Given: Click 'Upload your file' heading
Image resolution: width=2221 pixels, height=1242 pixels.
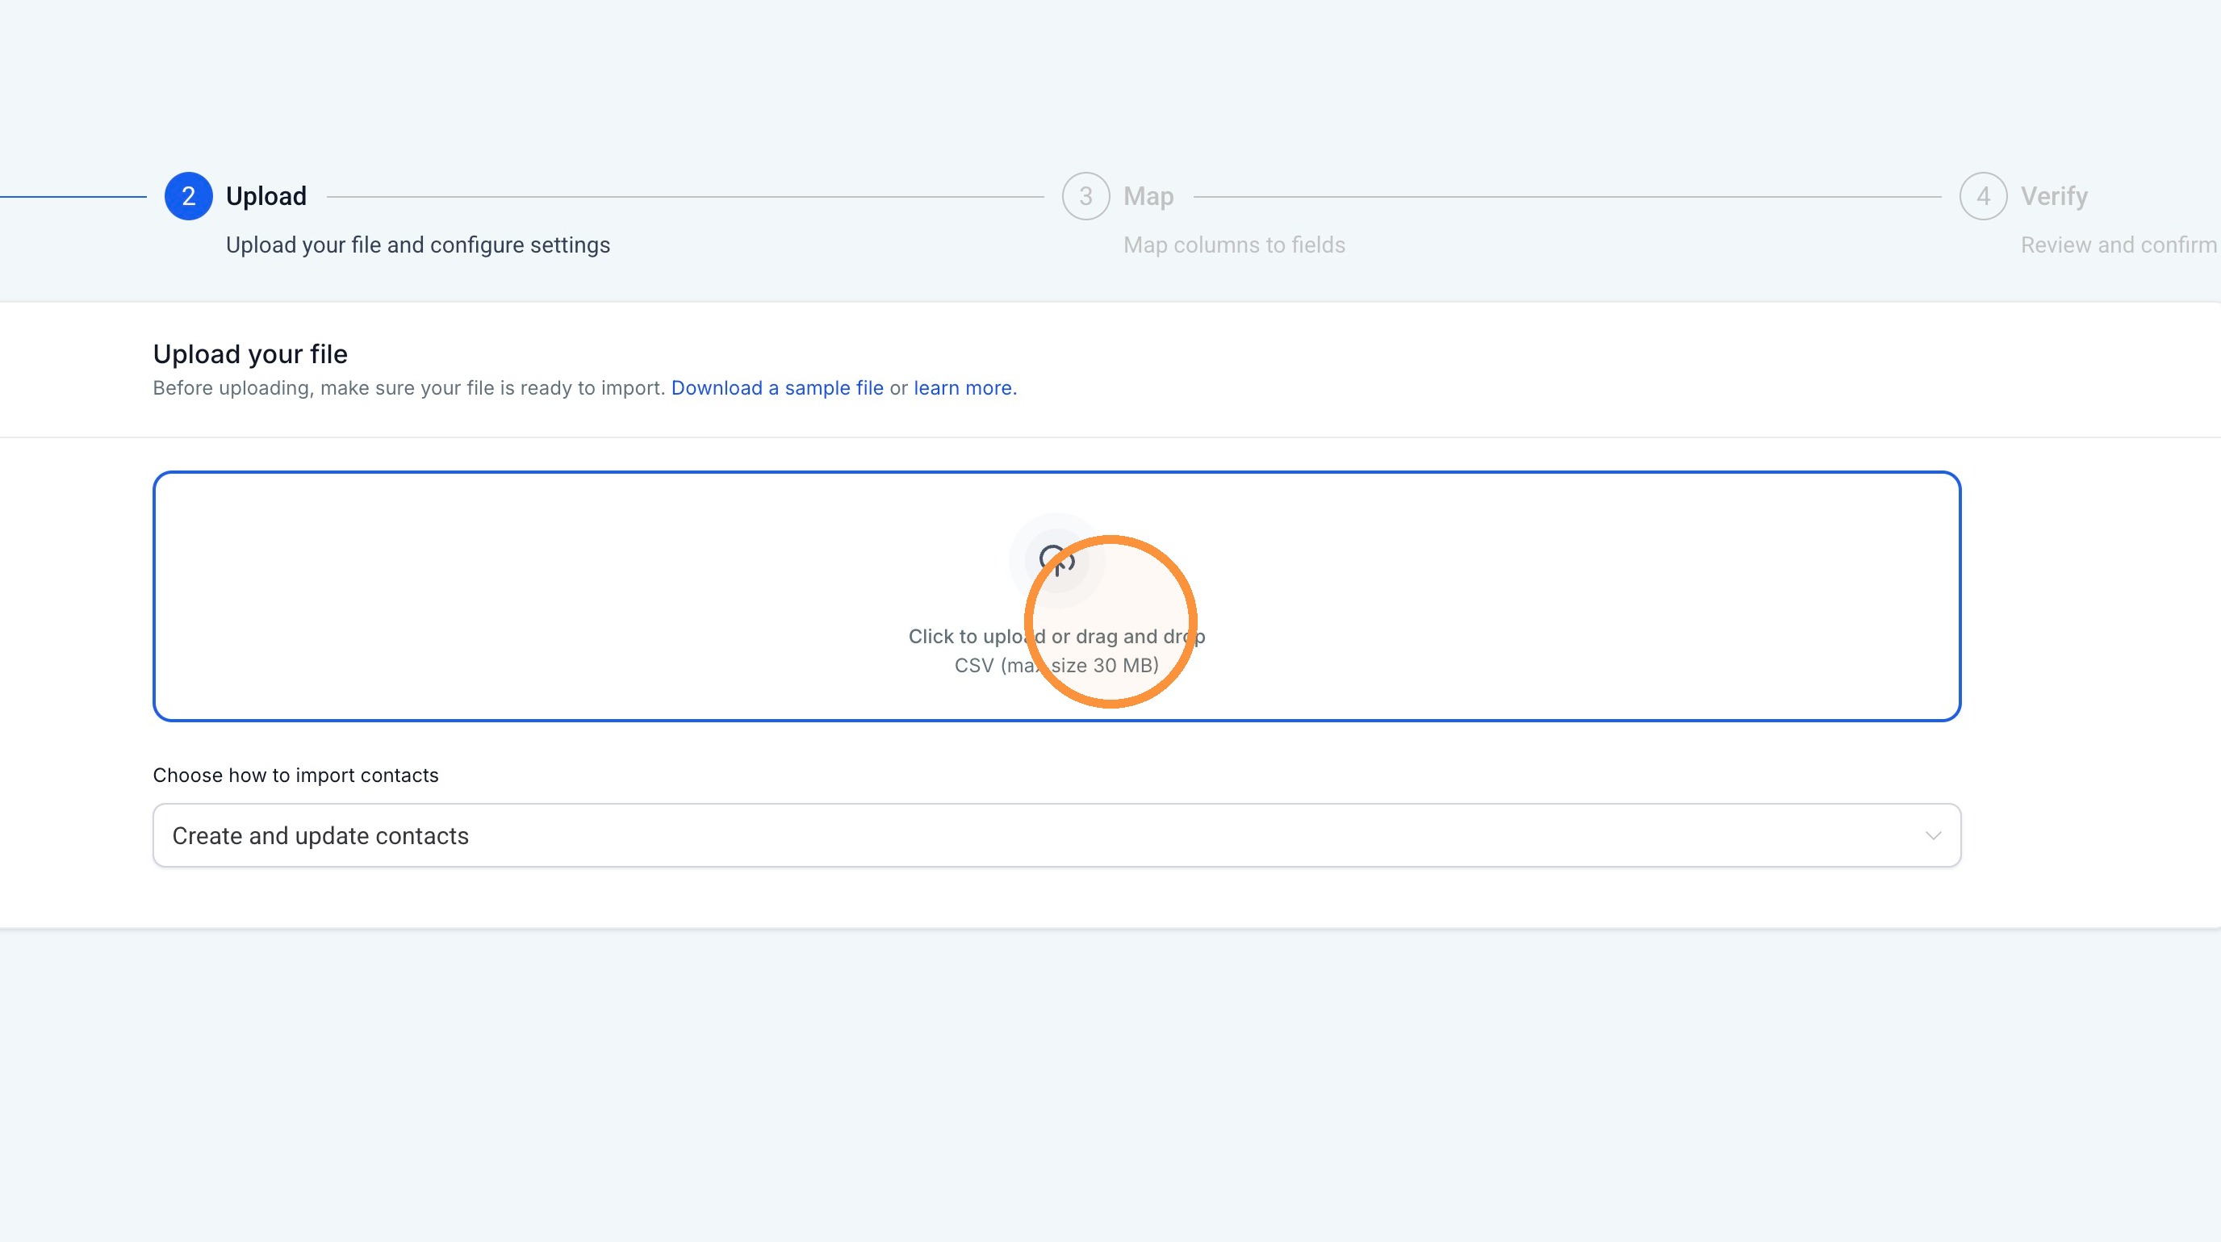Looking at the screenshot, I should point(250,353).
